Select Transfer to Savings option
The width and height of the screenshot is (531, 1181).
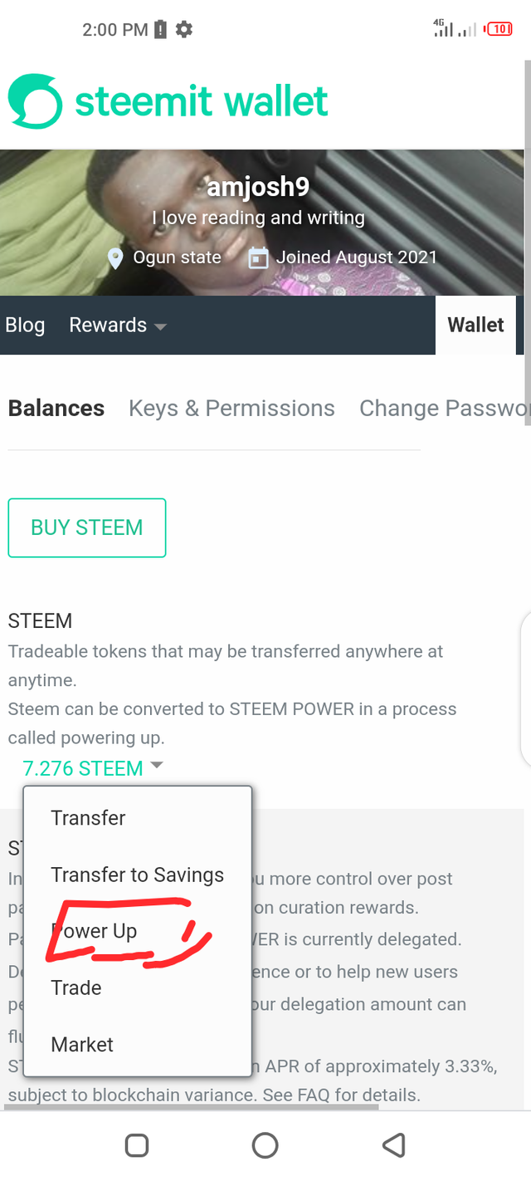(x=137, y=875)
